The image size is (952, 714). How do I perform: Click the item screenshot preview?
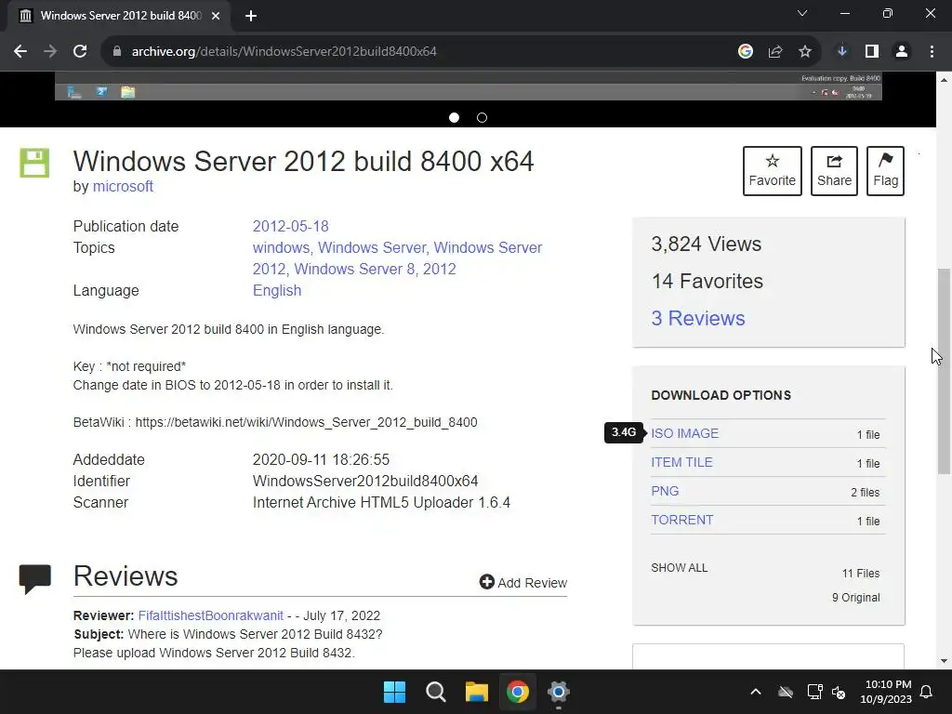pyautogui.click(x=469, y=86)
